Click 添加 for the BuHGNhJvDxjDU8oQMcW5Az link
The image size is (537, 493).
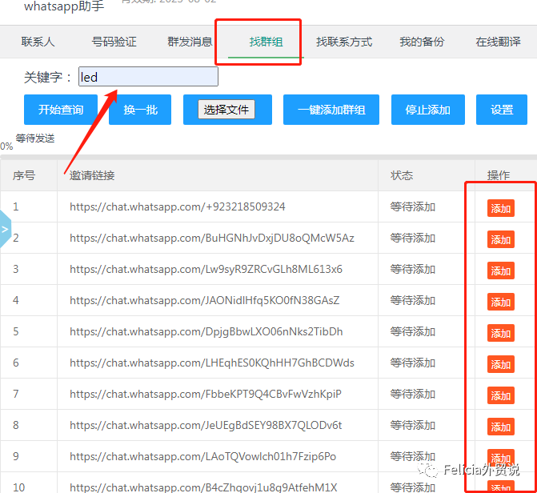pyautogui.click(x=501, y=239)
